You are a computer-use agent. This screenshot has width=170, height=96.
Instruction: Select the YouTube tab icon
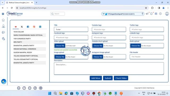tap(16, 27)
